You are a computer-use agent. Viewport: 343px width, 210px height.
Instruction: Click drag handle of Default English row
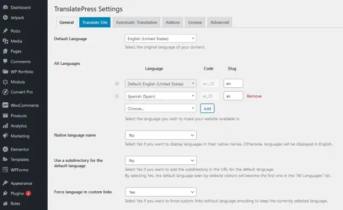pyautogui.click(x=117, y=84)
